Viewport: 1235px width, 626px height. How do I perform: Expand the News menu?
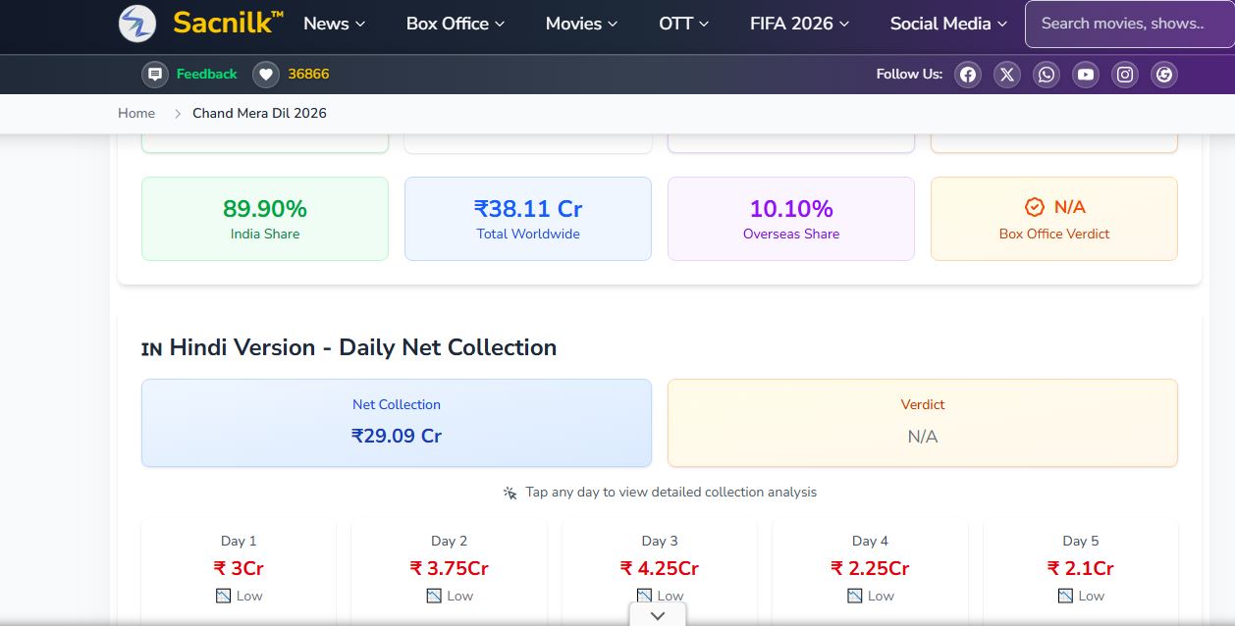334,24
